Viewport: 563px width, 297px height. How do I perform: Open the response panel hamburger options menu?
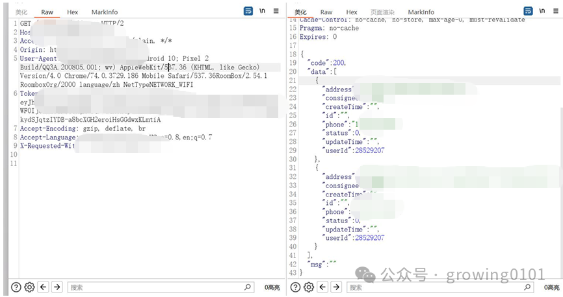pyautogui.click(x=555, y=11)
